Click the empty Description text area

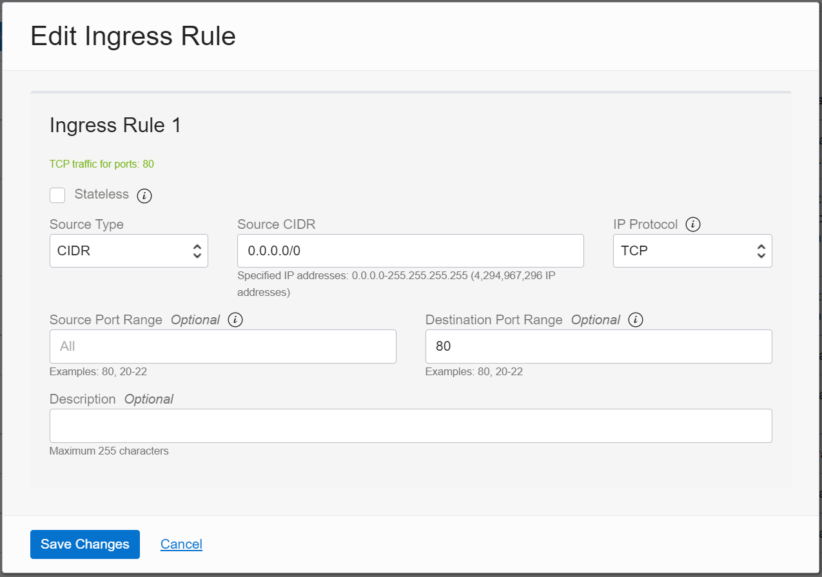(x=411, y=425)
